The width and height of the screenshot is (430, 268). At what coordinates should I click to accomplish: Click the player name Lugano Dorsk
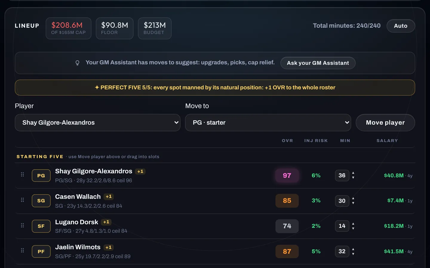[x=76, y=222]
